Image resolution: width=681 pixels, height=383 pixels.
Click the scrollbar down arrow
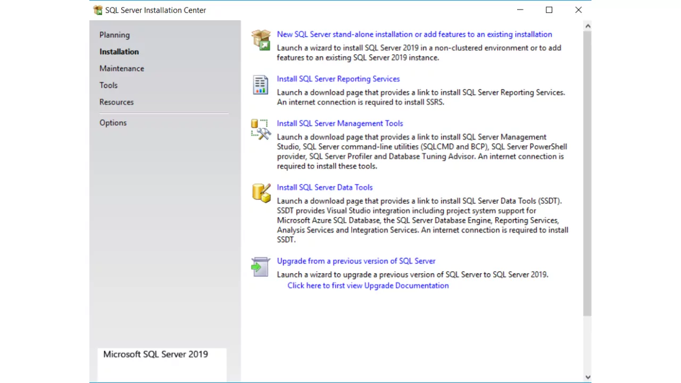(587, 377)
